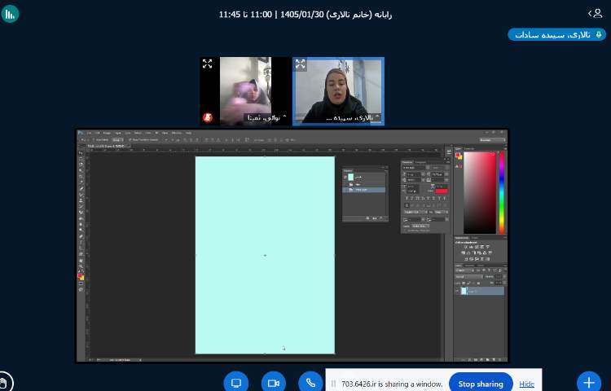611x391 pixels.
Task: Click the phone audio call button
Action: [310, 383]
